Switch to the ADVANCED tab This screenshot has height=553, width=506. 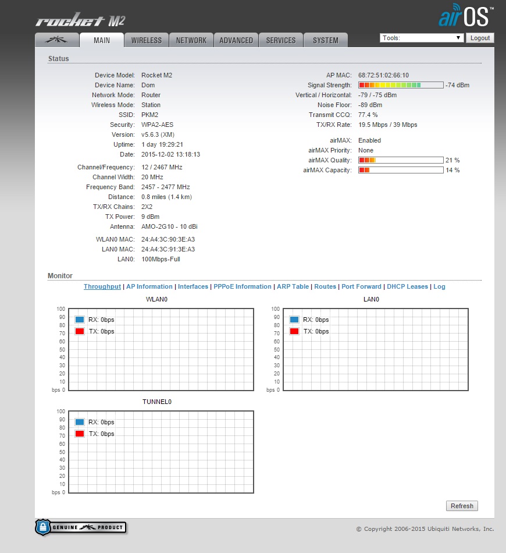pos(236,40)
